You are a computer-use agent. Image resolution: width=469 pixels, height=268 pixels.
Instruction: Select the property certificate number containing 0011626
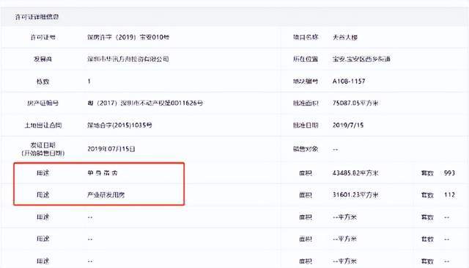[145, 103]
